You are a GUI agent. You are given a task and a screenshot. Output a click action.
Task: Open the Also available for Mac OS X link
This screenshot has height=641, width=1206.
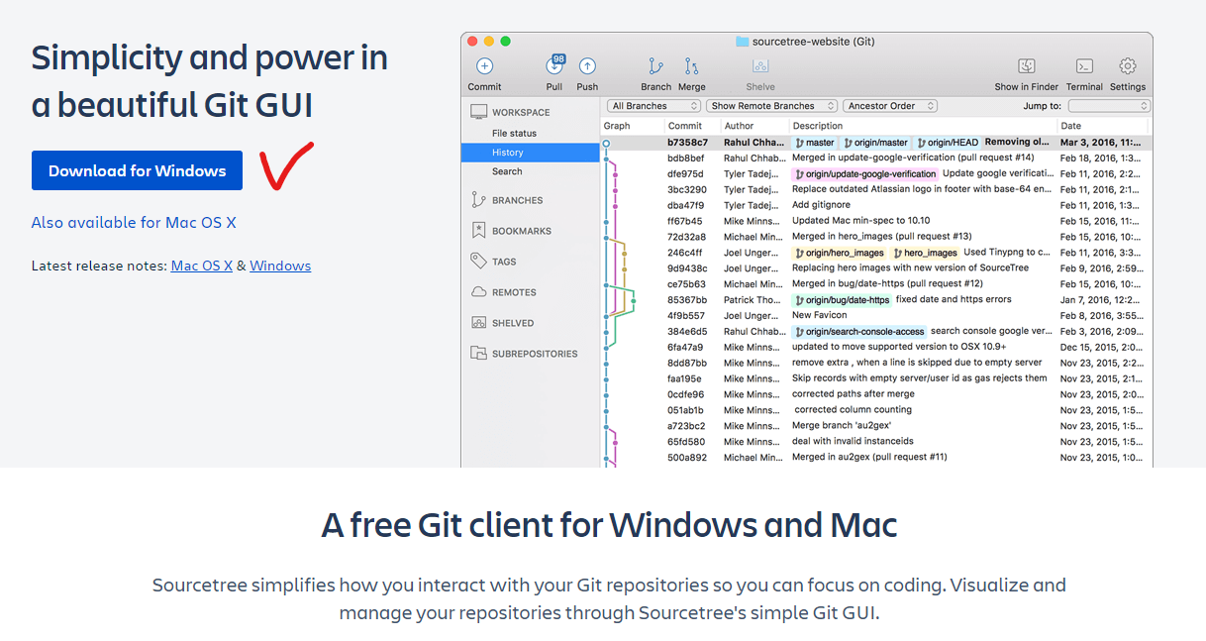click(134, 222)
